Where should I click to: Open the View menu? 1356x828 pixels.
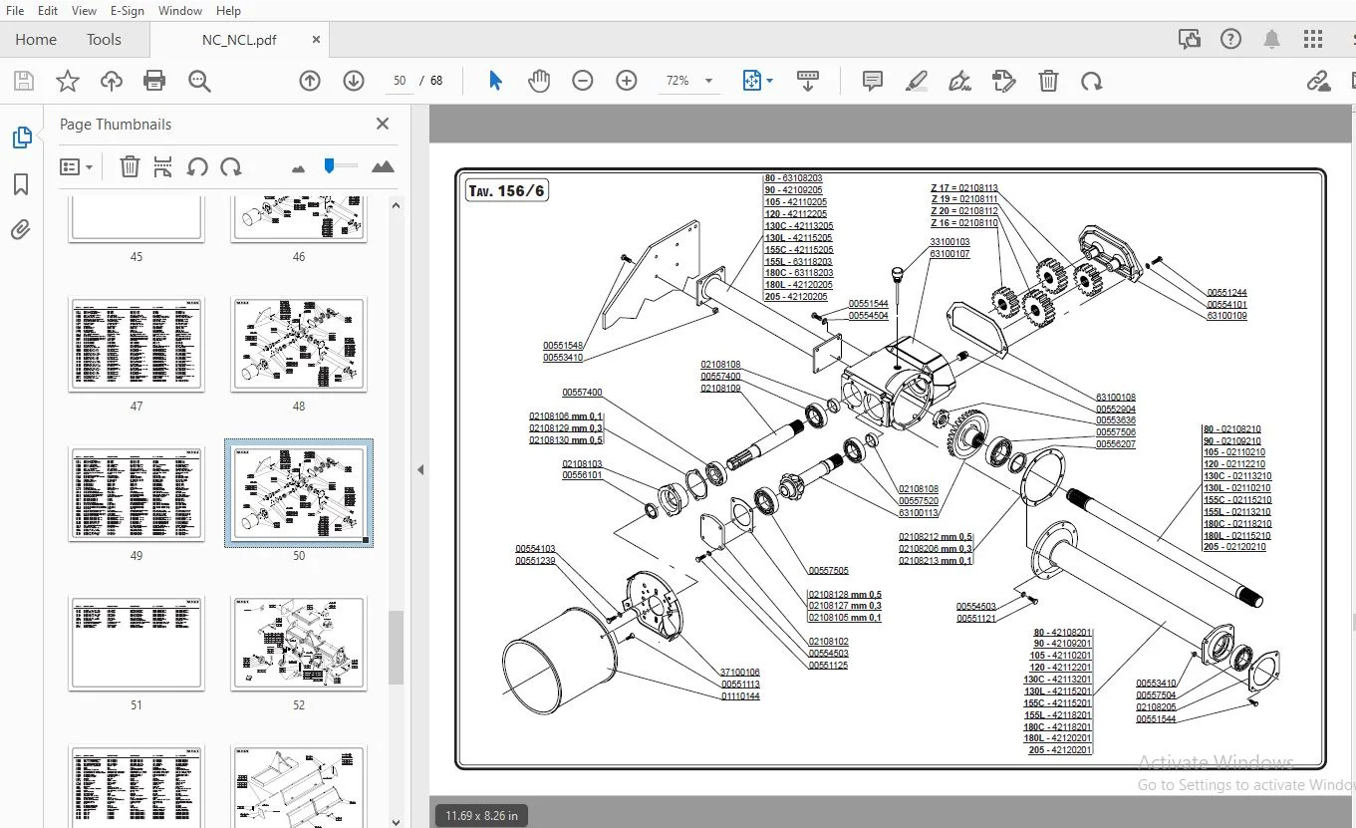click(85, 11)
